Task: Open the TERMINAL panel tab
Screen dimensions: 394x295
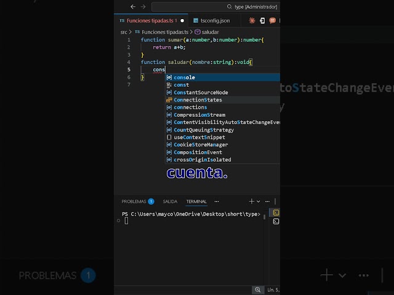Action: pyautogui.click(x=196, y=202)
